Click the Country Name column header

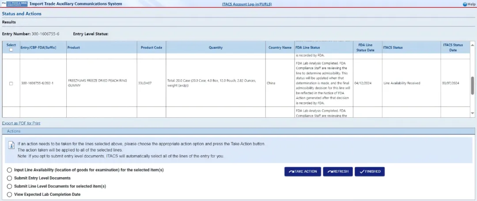280,48
